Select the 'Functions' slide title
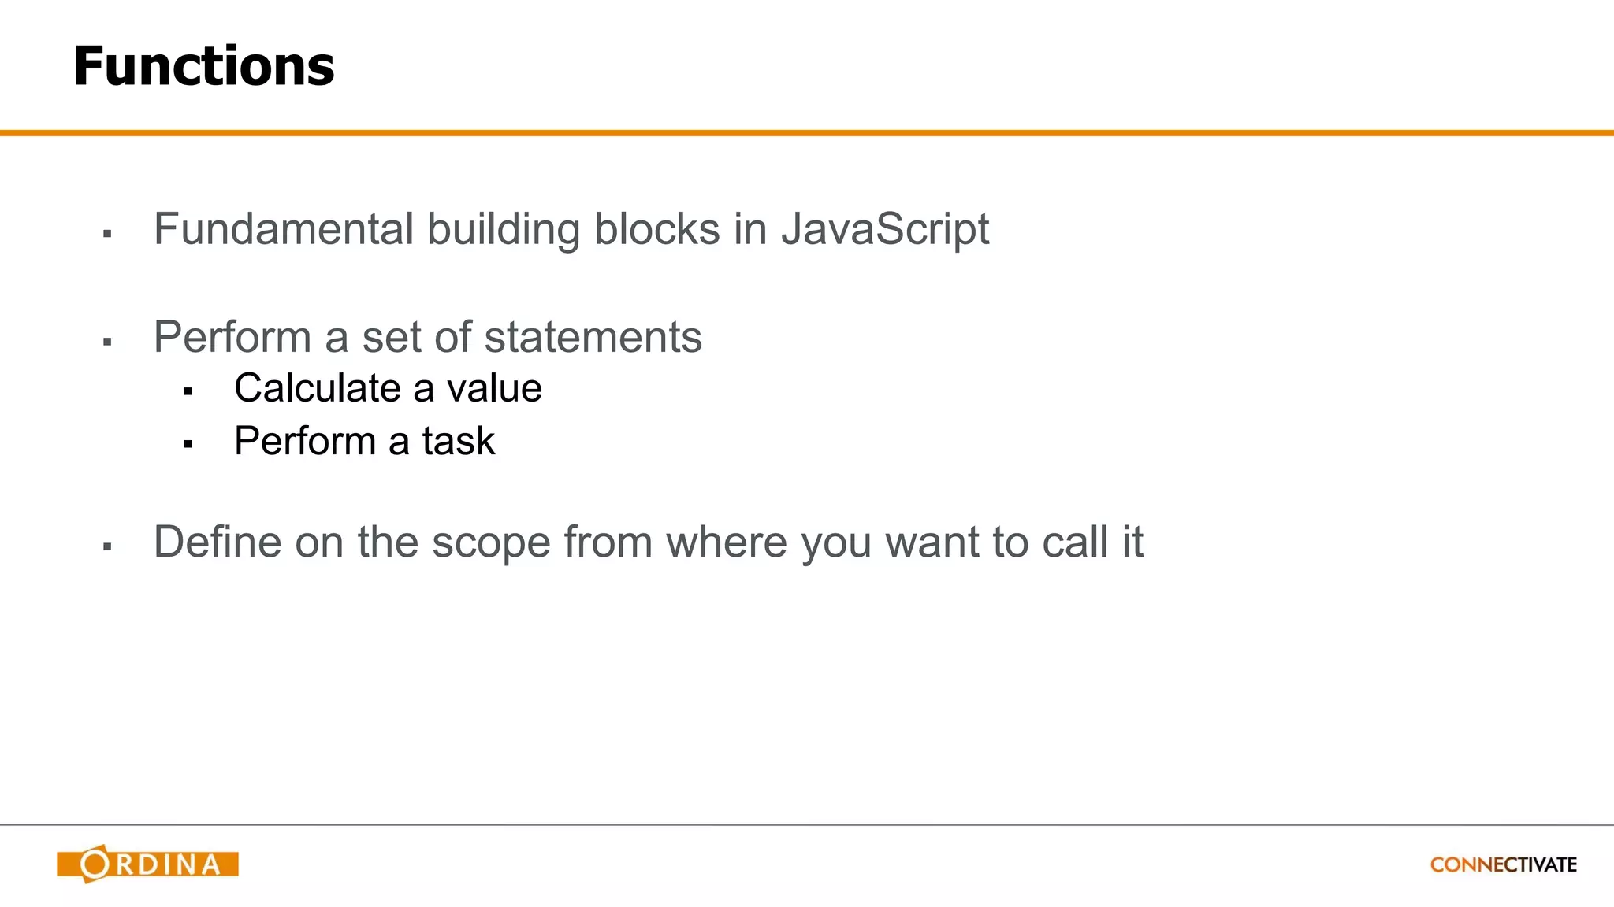The height and width of the screenshot is (907, 1614). point(203,66)
